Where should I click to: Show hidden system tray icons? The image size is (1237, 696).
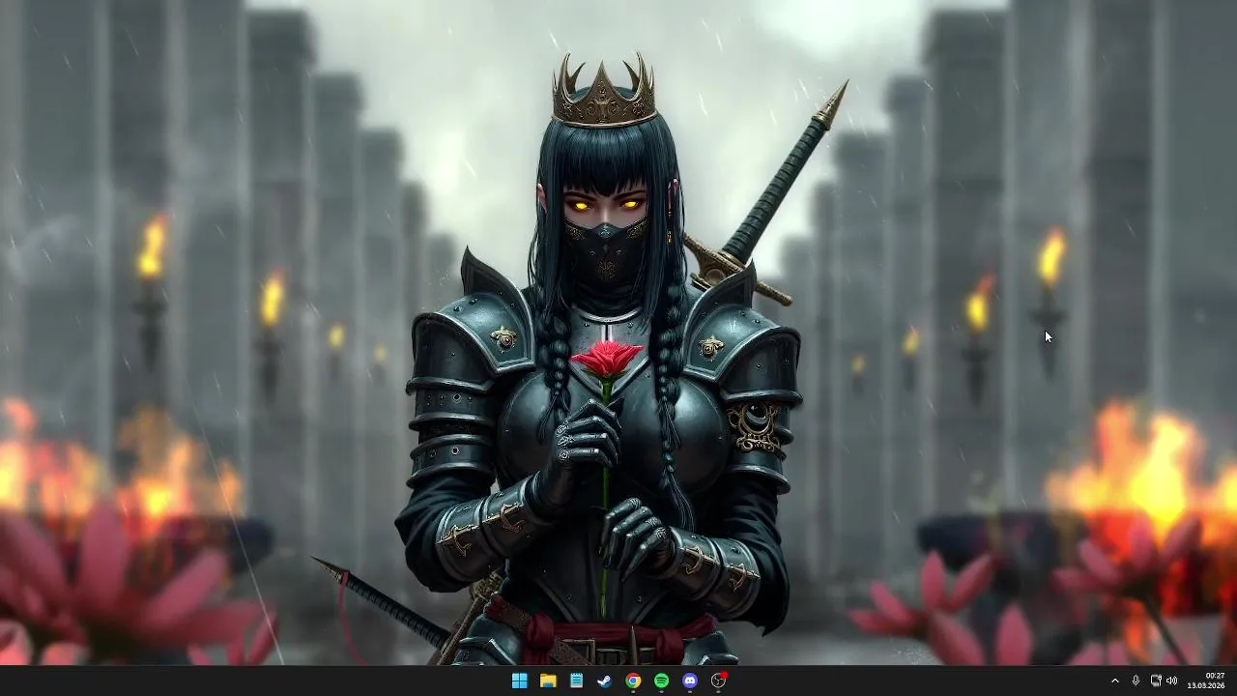(1114, 681)
